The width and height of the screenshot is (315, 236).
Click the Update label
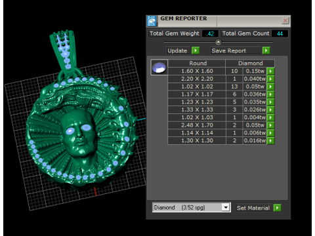click(177, 50)
